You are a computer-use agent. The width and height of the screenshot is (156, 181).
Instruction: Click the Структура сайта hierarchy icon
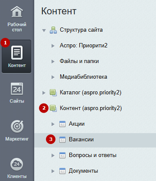coord(53,30)
